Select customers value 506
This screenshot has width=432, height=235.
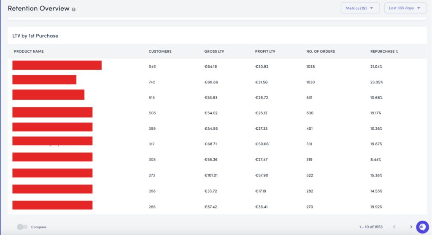tap(152, 113)
